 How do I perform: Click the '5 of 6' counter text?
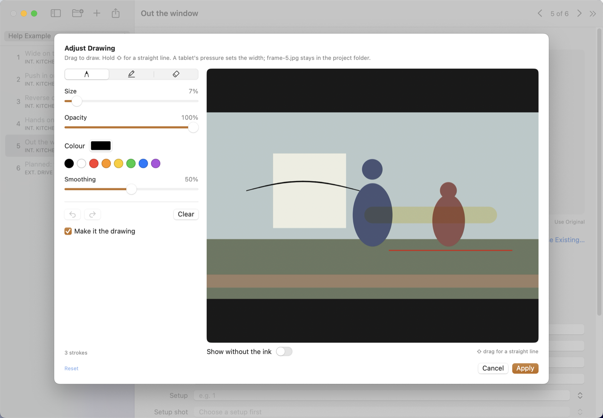click(559, 14)
